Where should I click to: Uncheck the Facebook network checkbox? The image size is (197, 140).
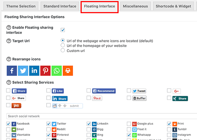click(x=8, y=124)
